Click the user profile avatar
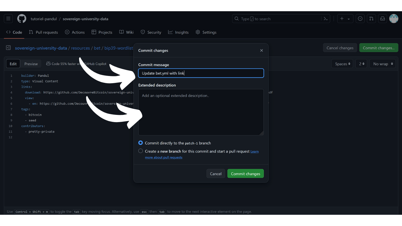Viewport: 402px width, 226px height. [394, 19]
